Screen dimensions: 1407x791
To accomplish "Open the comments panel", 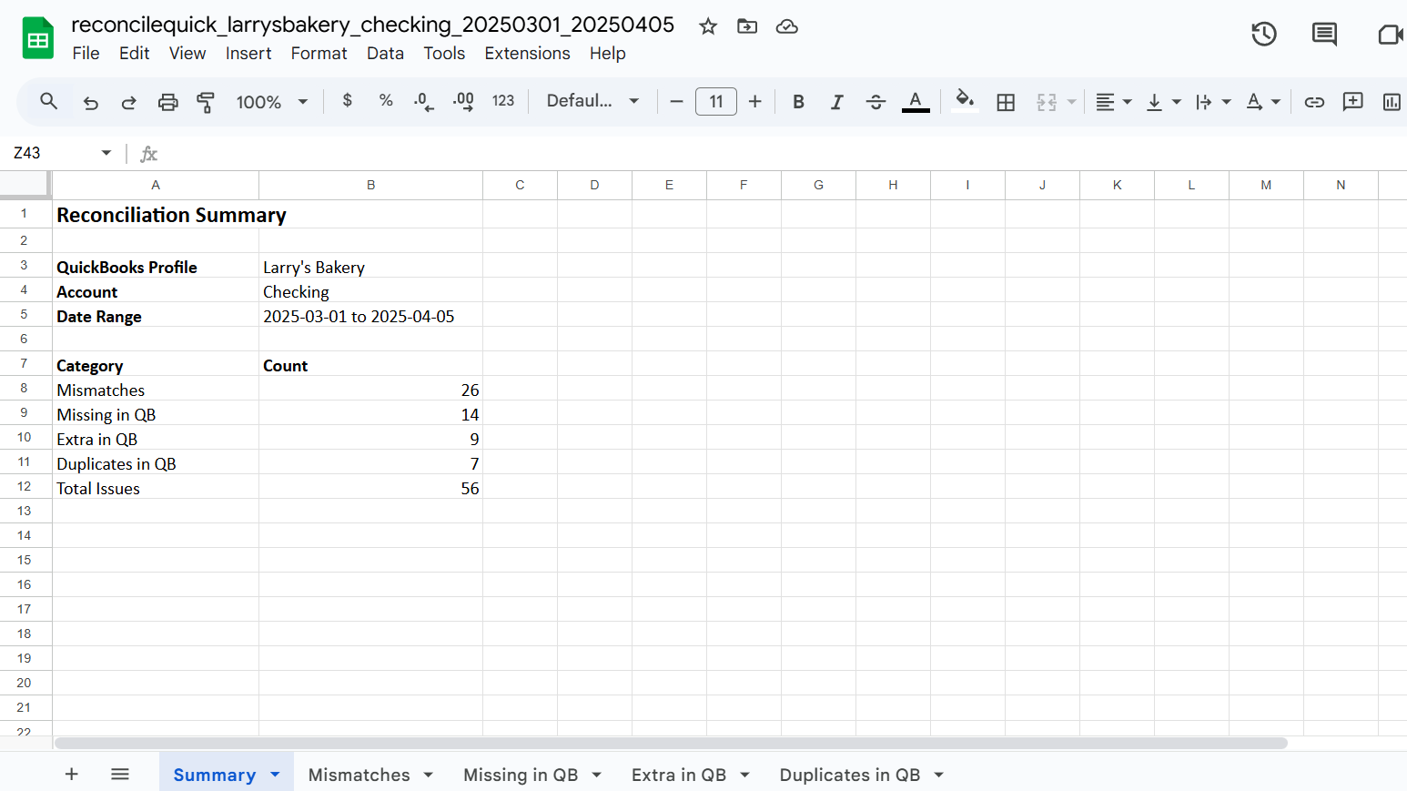I will (x=1324, y=35).
